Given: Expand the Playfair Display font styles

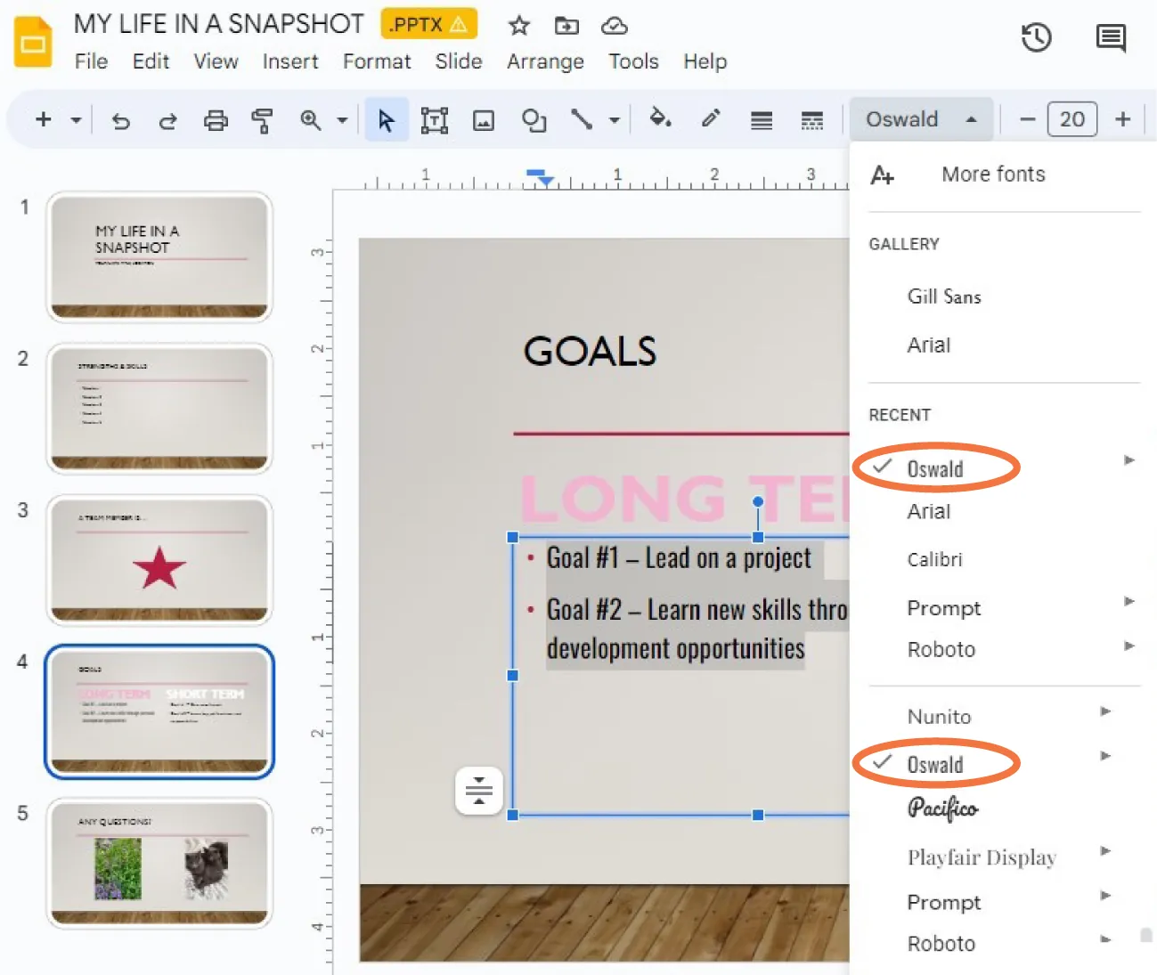Looking at the screenshot, I should pos(1104,851).
